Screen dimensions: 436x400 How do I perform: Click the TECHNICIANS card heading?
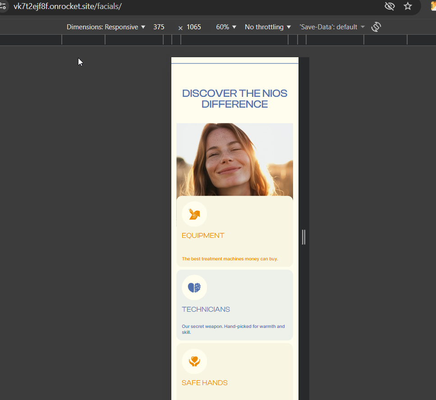206,309
